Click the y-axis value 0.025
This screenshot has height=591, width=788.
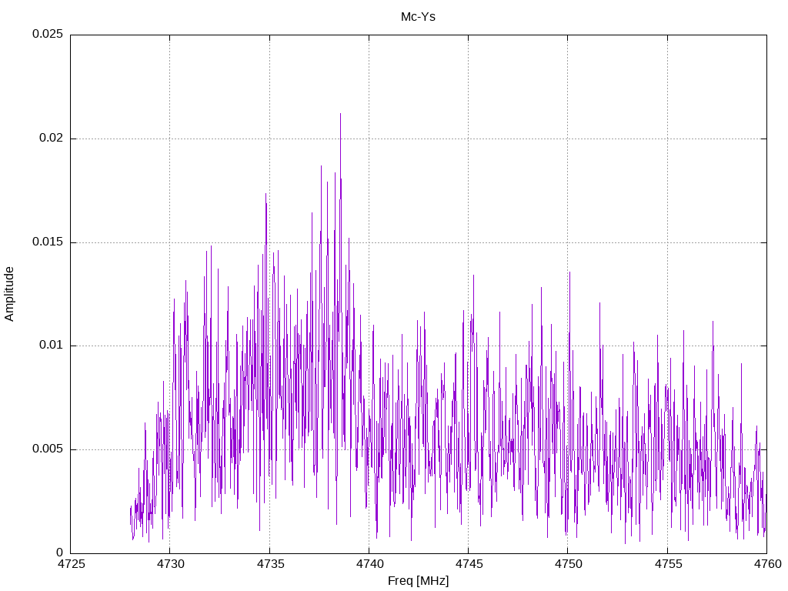(48, 34)
